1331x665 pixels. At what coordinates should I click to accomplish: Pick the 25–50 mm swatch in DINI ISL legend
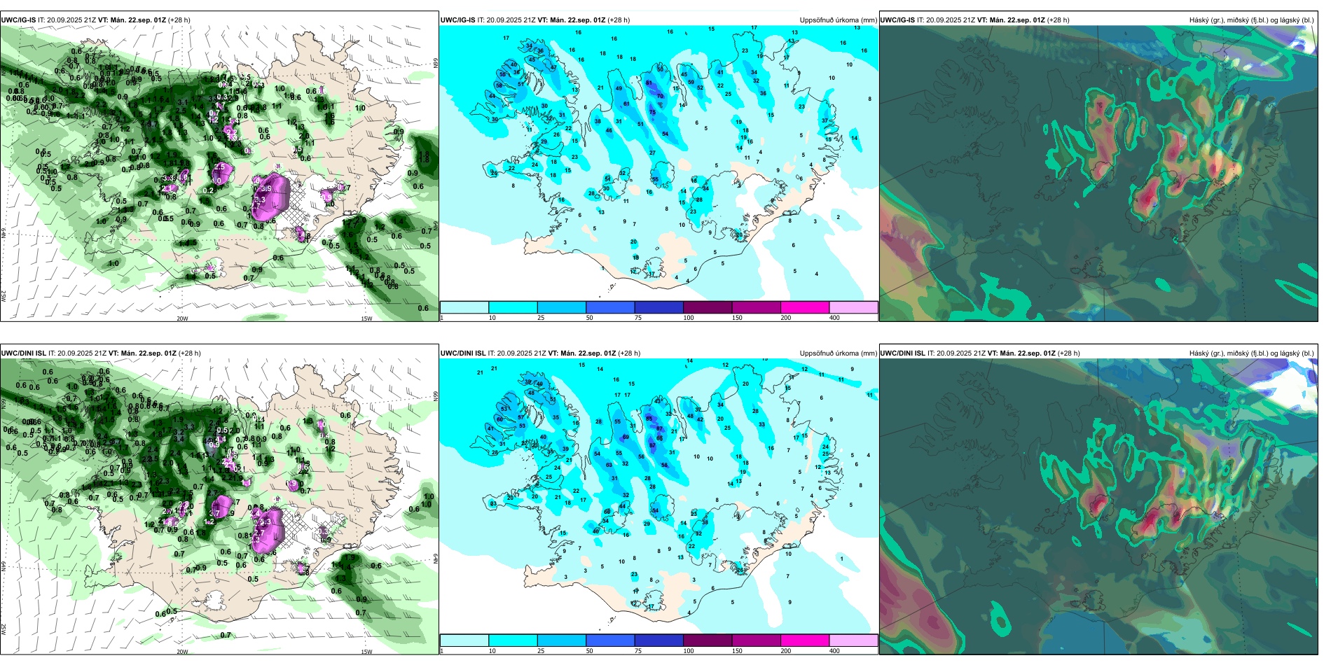coord(561,640)
